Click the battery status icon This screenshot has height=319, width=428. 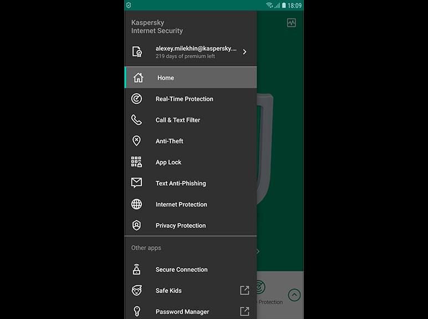(x=284, y=5)
